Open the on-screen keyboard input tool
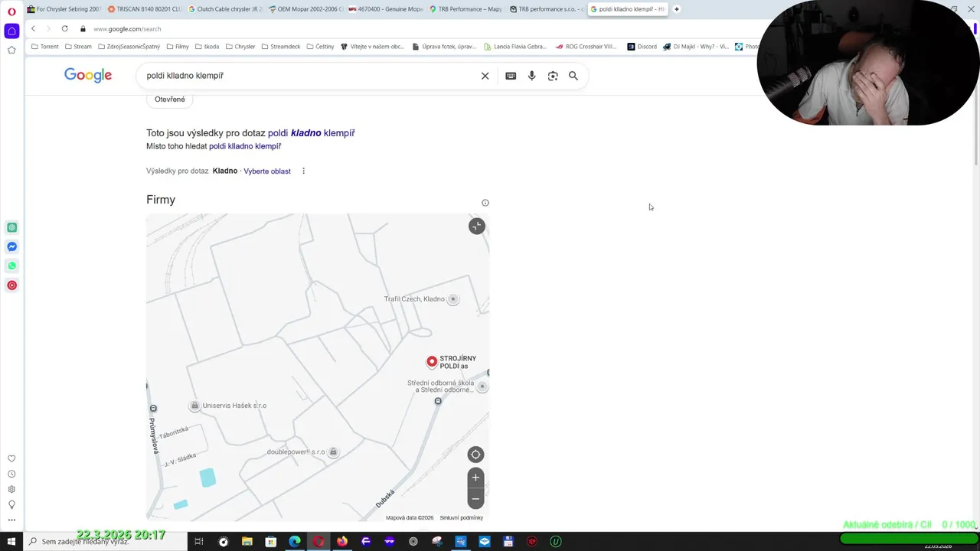This screenshot has height=551, width=980. click(x=511, y=76)
